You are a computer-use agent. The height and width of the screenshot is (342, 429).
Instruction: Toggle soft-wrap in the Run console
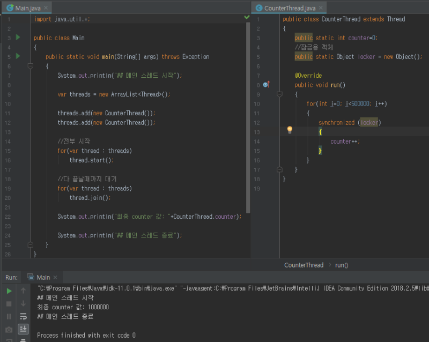[x=24, y=317]
